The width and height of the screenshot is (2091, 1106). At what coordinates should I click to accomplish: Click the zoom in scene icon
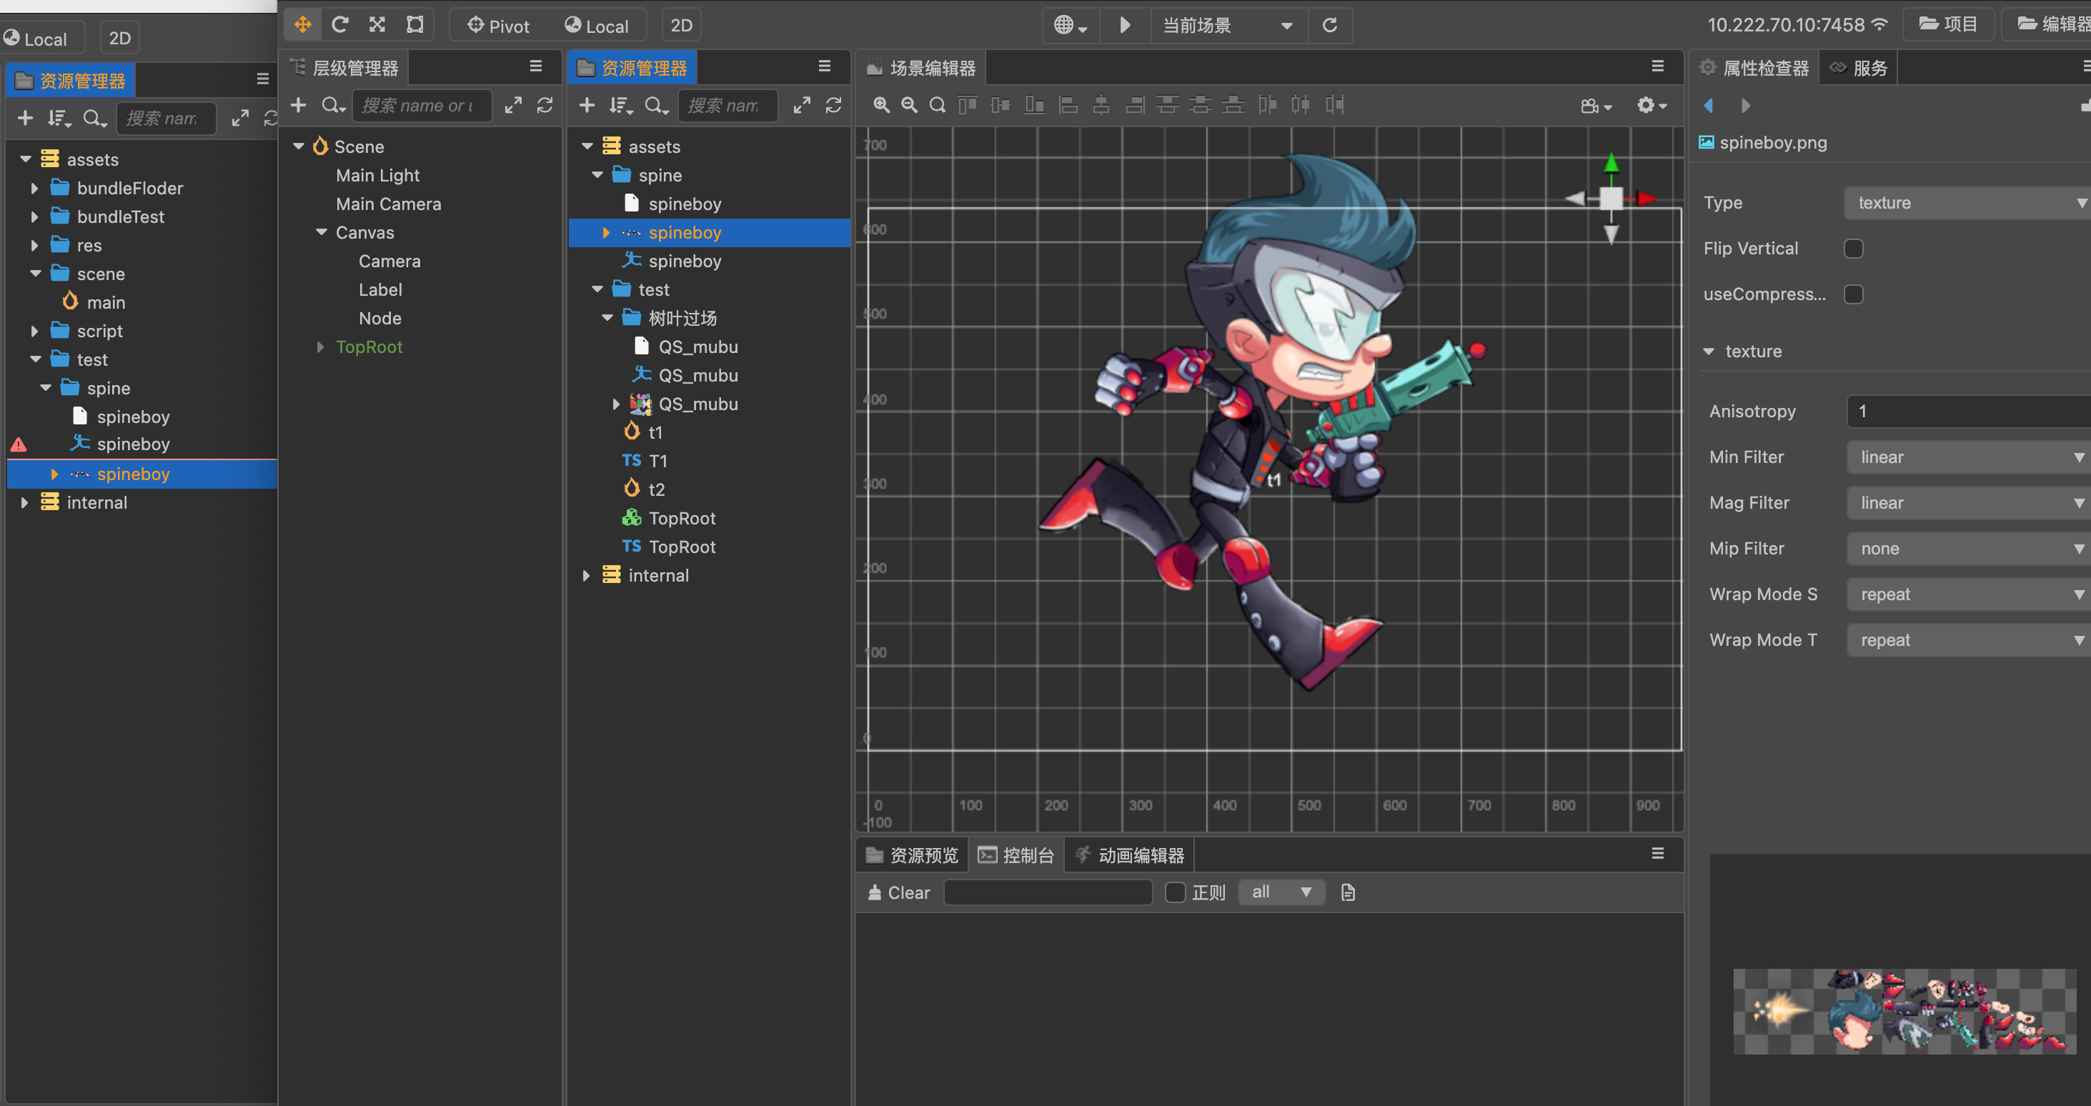(880, 105)
